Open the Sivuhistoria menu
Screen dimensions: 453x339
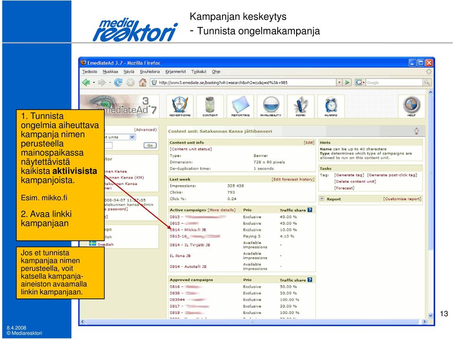(150, 72)
